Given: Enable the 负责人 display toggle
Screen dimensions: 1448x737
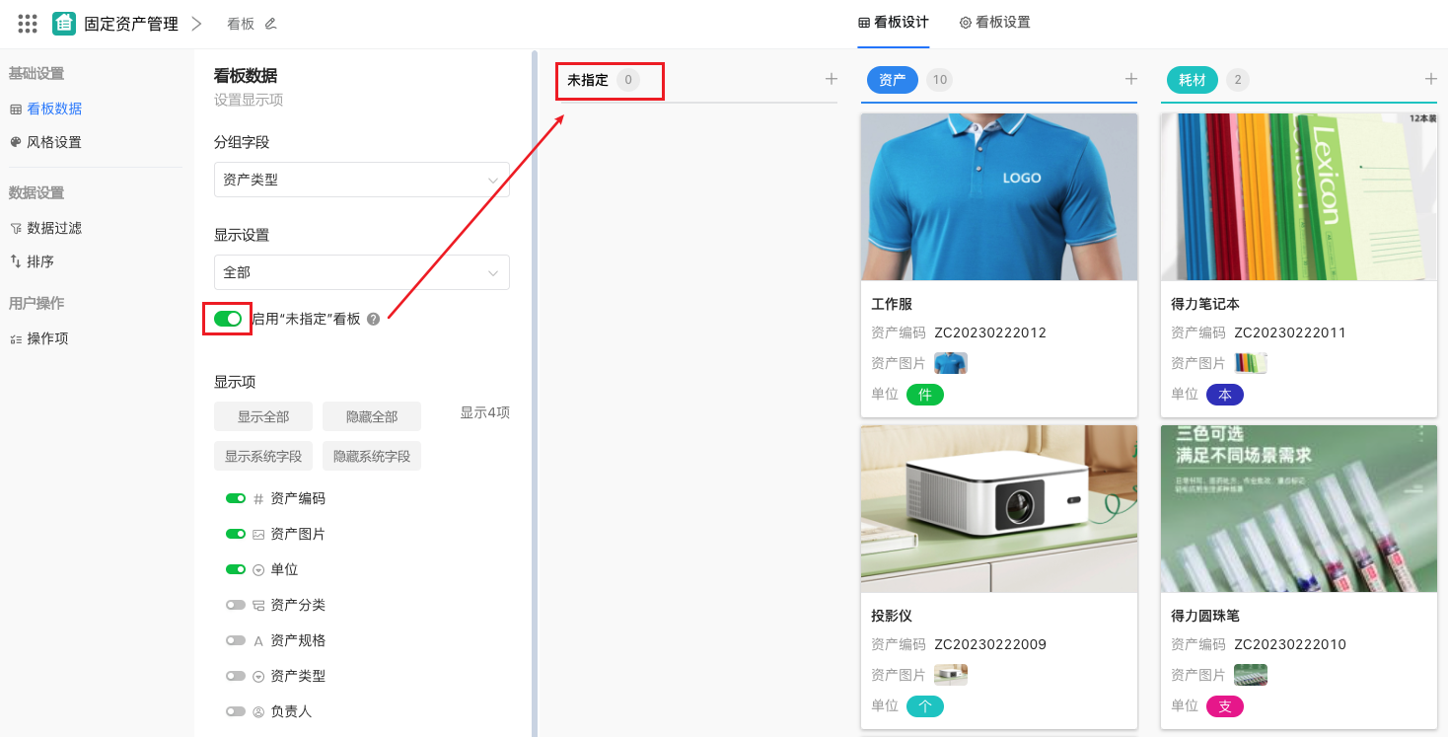Looking at the screenshot, I should tap(236, 711).
